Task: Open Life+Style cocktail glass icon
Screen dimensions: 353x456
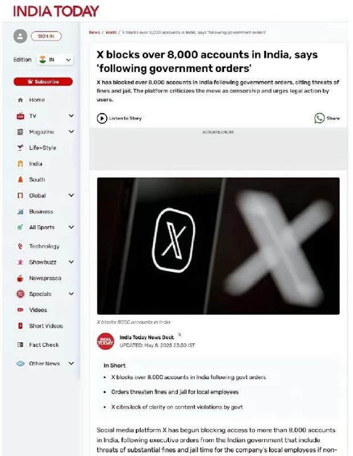Action: point(20,148)
